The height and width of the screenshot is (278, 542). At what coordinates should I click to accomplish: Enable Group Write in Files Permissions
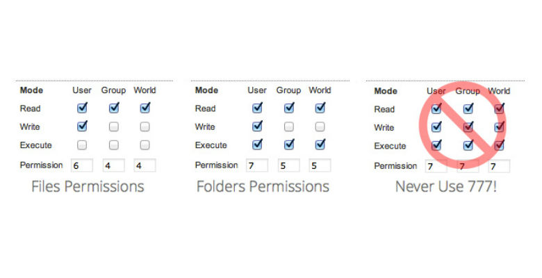[113, 126]
